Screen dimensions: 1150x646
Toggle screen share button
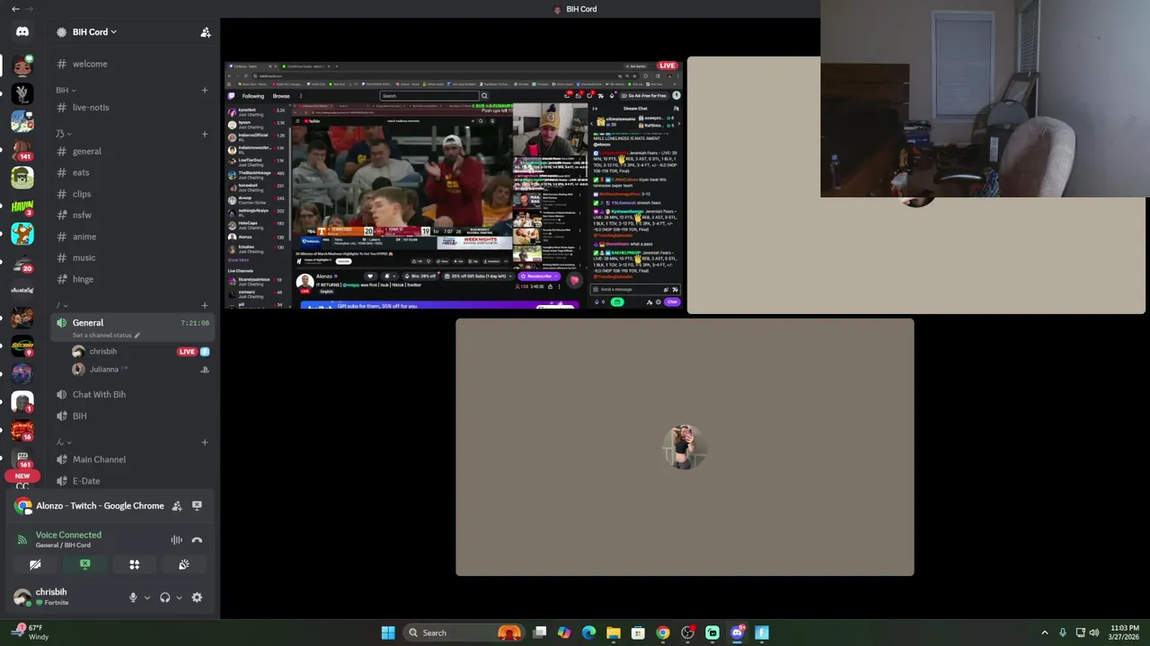[x=84, y=564]
